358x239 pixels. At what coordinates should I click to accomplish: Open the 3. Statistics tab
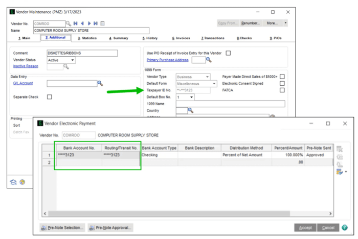87,38
